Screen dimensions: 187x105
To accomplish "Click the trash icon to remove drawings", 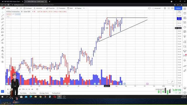I will [3, 62].
